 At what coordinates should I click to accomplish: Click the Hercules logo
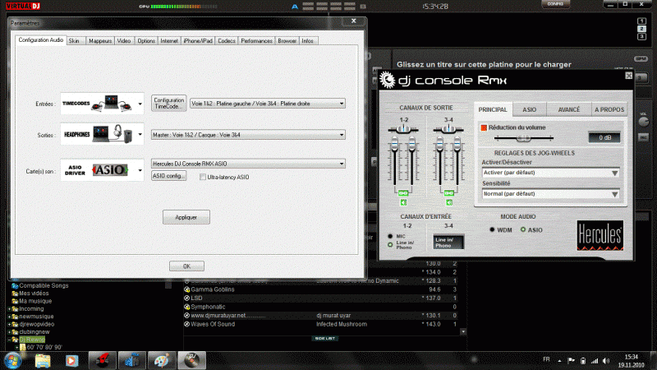point(599,235)
